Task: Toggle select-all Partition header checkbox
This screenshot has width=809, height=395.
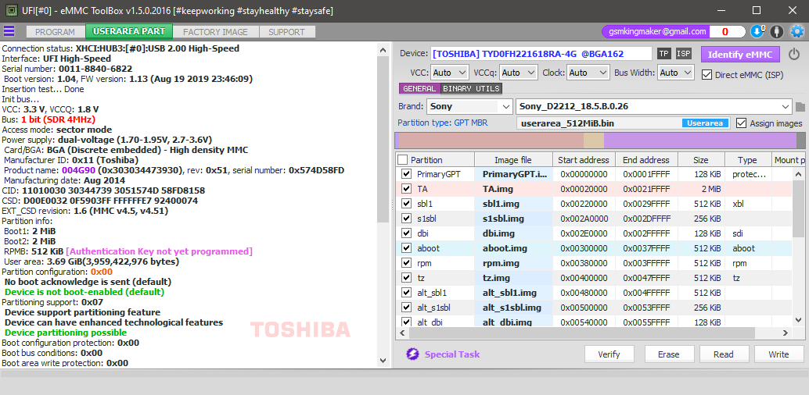Action: pos(402,160)
